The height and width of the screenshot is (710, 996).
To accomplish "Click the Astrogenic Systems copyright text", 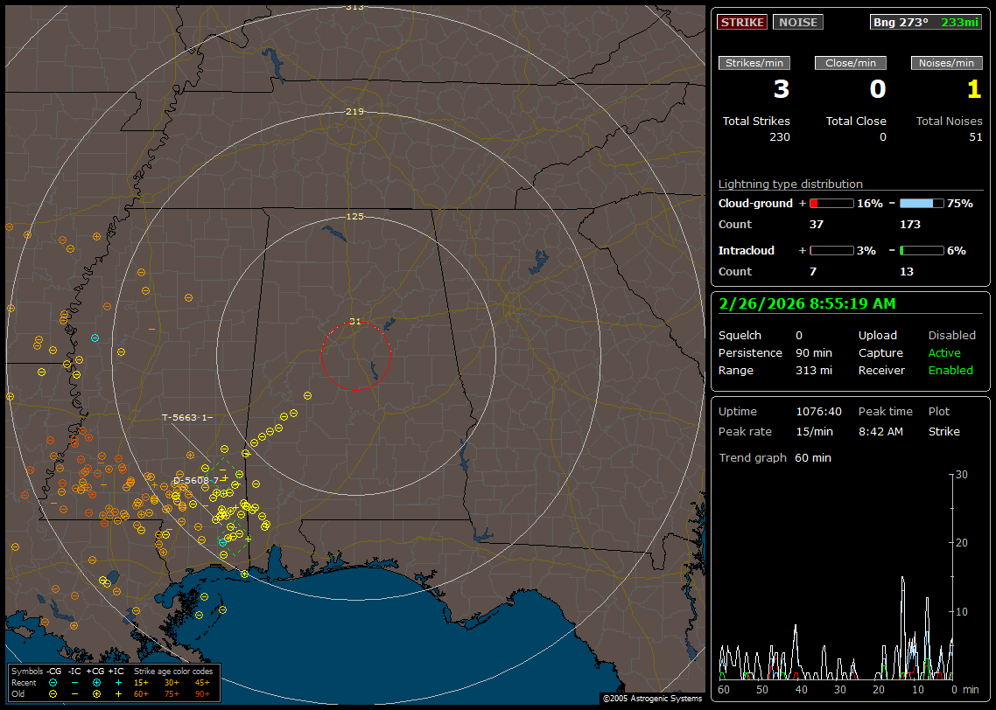I will (x=652, y=699).
